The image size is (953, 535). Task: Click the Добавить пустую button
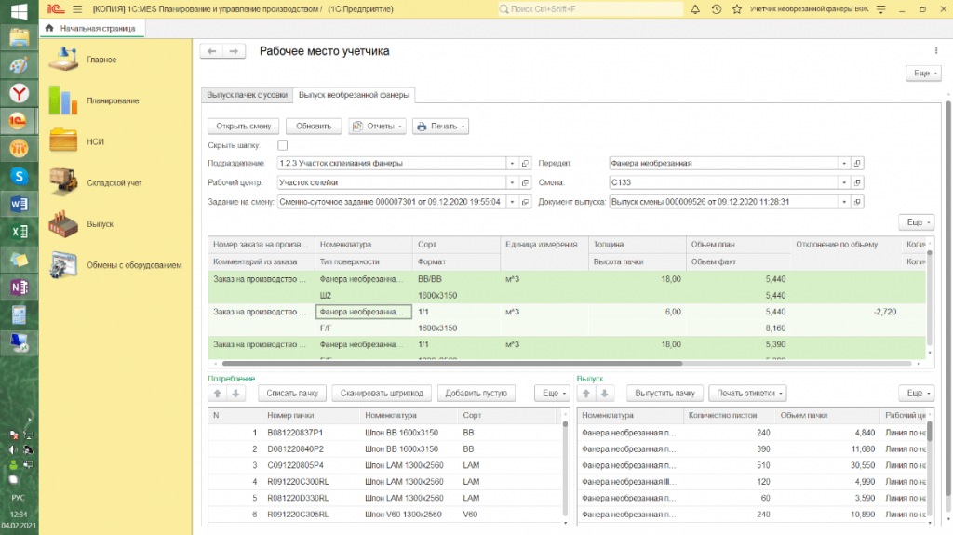pyautogui.click(x=476, y=394)
